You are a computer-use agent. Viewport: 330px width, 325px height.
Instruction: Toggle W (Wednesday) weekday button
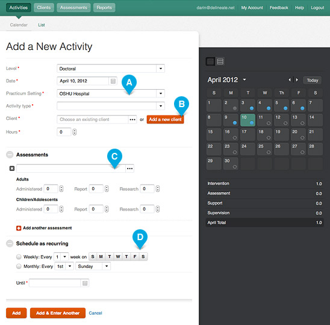(118, 256)
